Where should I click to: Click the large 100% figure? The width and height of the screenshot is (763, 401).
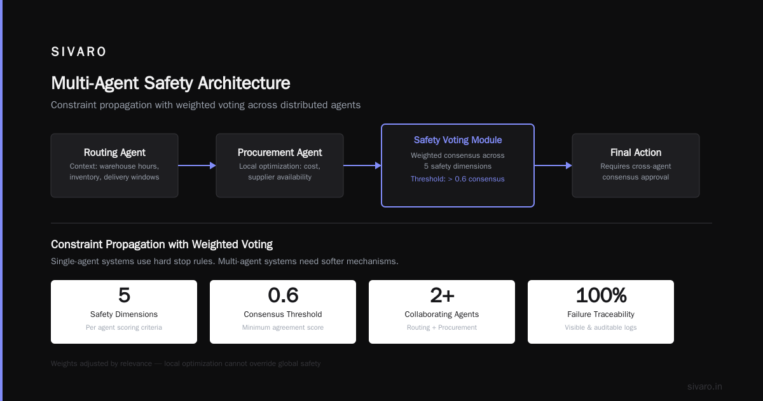coord(601,295)
